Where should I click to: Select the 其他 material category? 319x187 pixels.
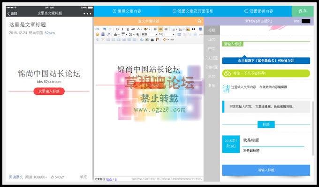[x=212, y=86]
